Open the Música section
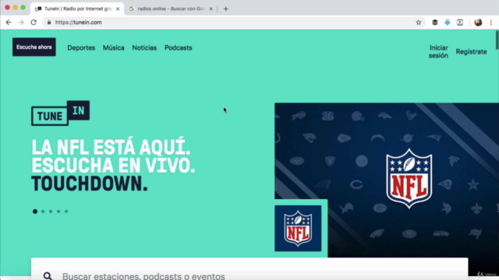499x280 pixels. pyautogui.click(x=114, y=47)
